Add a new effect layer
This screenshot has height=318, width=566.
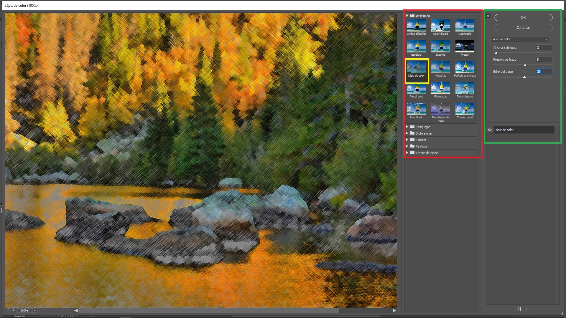519,309
